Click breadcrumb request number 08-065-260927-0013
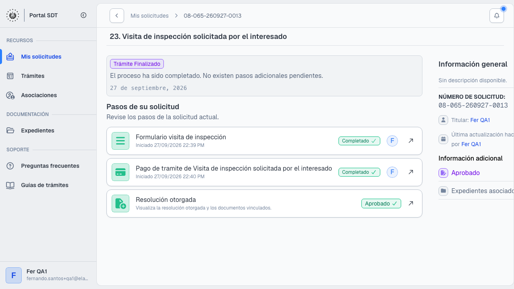The height and width of the screenshot is (289, 514). pyautogui.click(x=212, y=16)
